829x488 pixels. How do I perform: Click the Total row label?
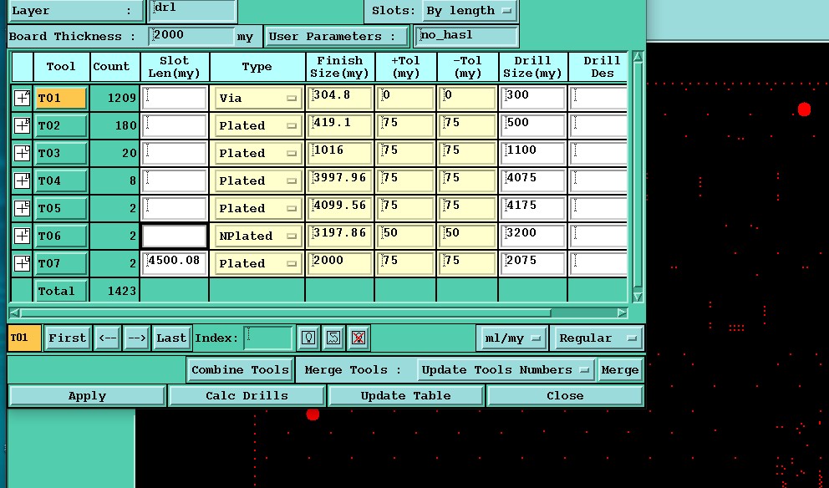point(61,291)
